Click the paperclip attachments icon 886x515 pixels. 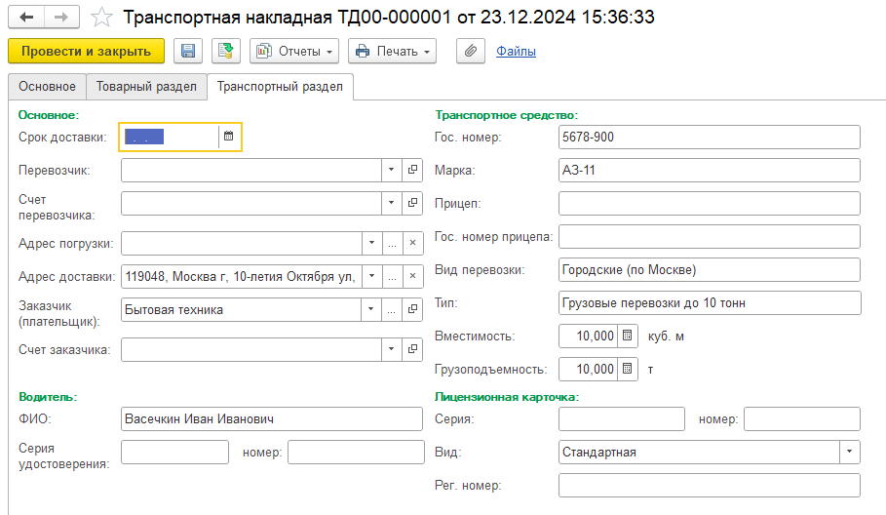pyautogui.click(x=470, y=51)
